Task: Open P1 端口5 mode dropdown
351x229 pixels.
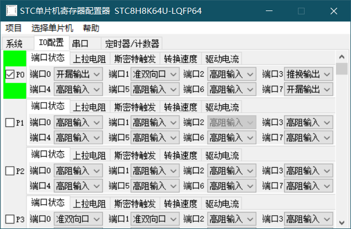Action: (155, 137)
